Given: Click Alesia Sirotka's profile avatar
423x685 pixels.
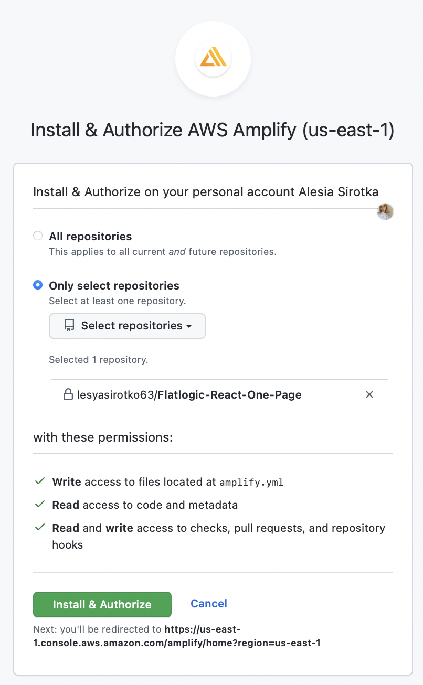Looking at the screenshot, I should tap(385, 211).
